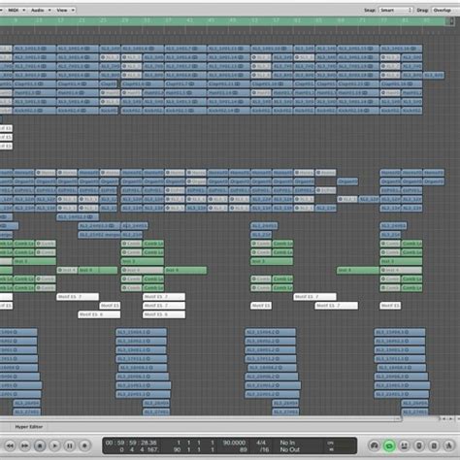Pause playback with the Pause button
460x460 pixels.
[70, 445]
